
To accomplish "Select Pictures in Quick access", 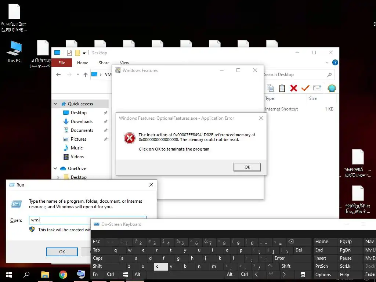I will [79, 139].
